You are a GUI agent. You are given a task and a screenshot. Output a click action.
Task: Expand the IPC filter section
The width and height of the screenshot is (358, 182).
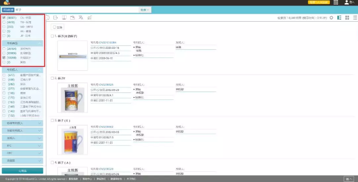(22, 146)
